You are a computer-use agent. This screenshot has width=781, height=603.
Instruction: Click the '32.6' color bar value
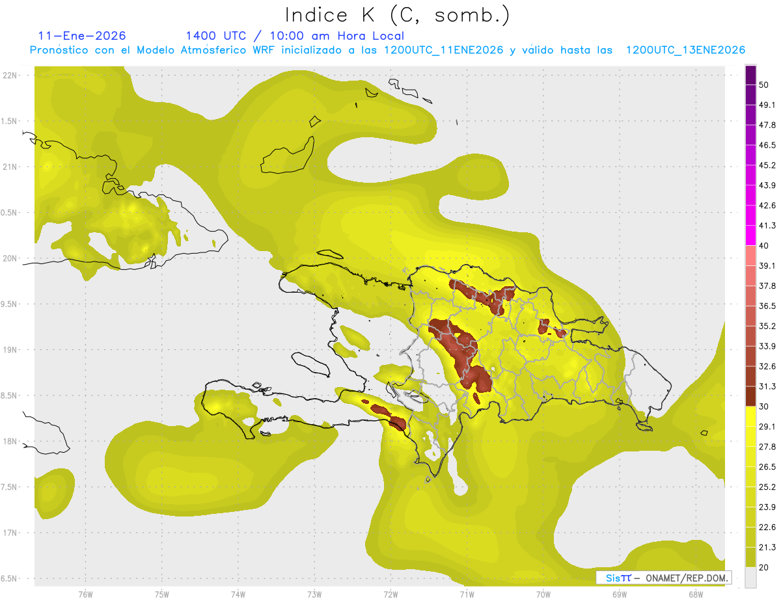767,366
